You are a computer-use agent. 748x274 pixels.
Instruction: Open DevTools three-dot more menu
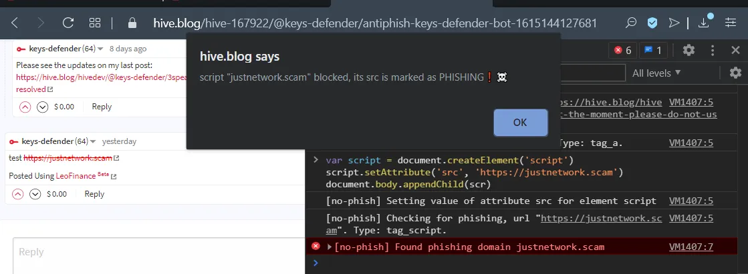tap(712, 50)
